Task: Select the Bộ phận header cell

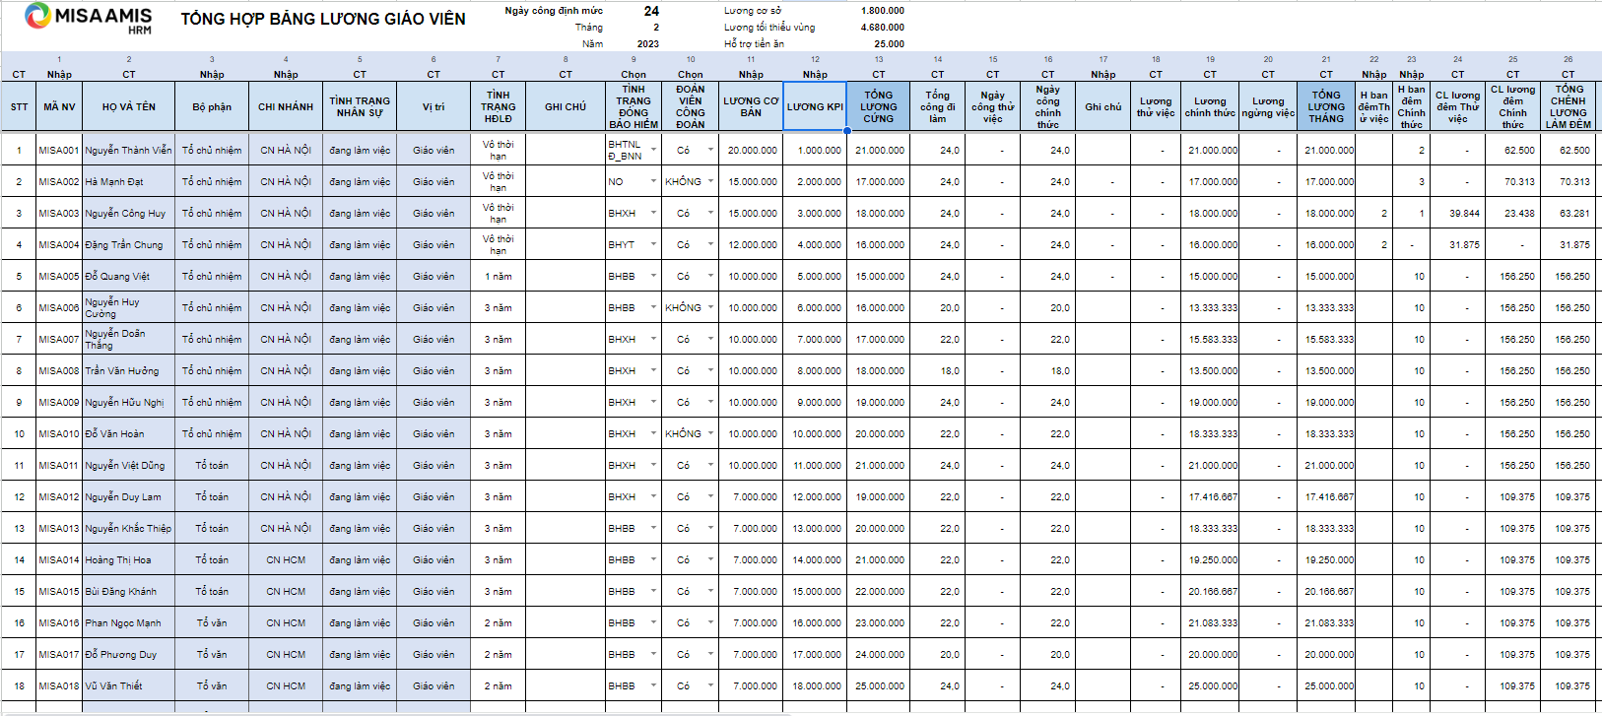Action: click(x=212, y=106)
